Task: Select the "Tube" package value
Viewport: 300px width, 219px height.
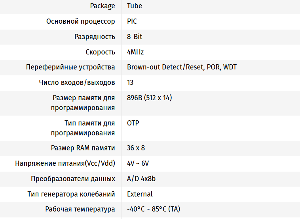Action: point(135,6)
